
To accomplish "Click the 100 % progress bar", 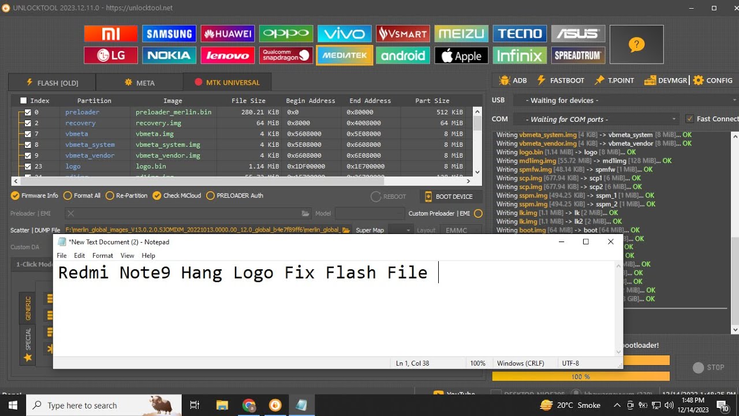I will tap(580, 376).
